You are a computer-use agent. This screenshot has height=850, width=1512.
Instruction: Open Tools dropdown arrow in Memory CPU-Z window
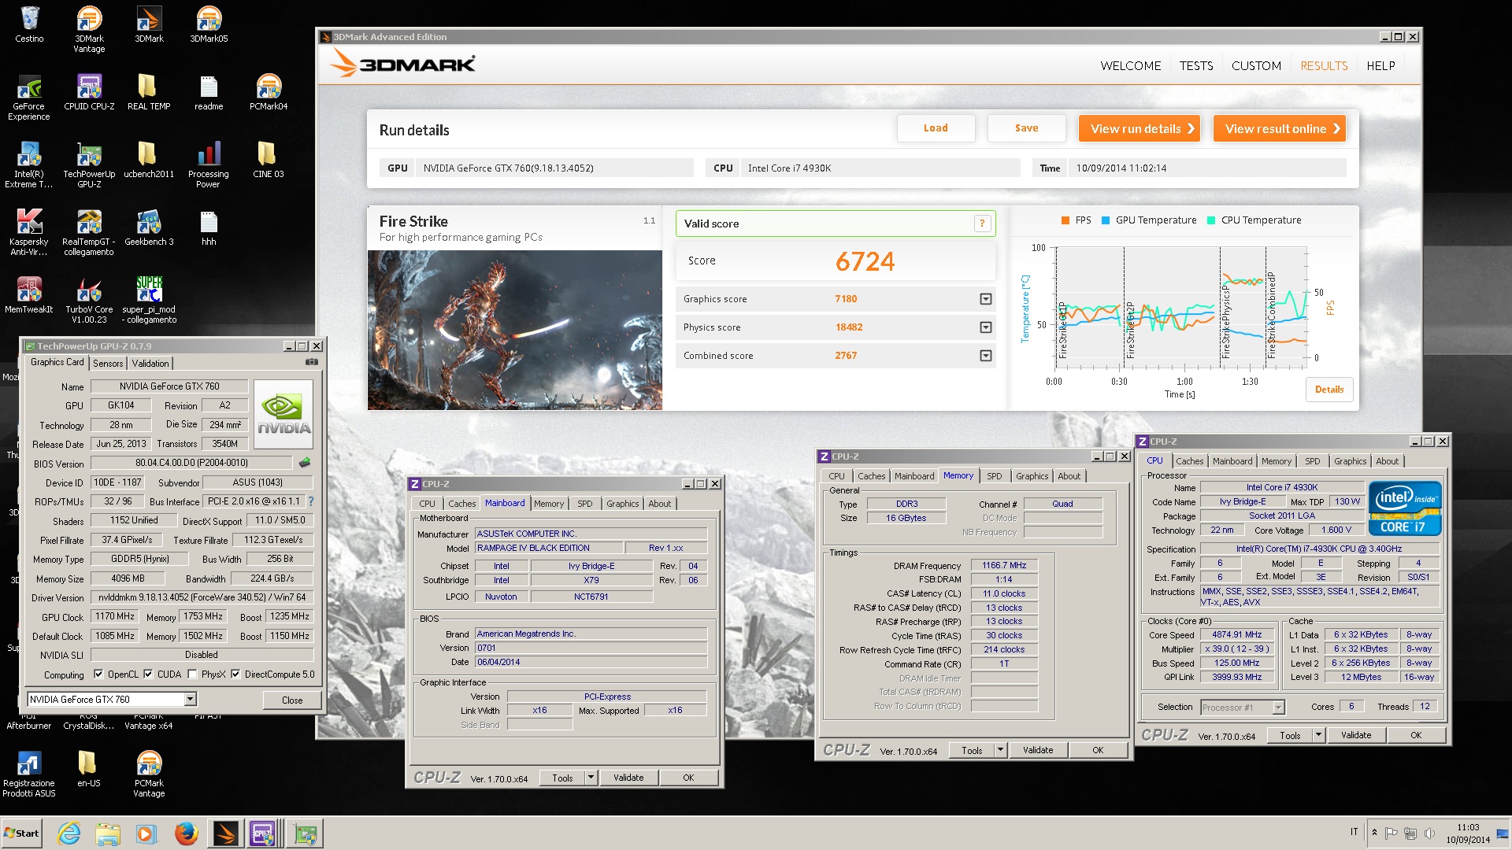(x=1000, y=750)
